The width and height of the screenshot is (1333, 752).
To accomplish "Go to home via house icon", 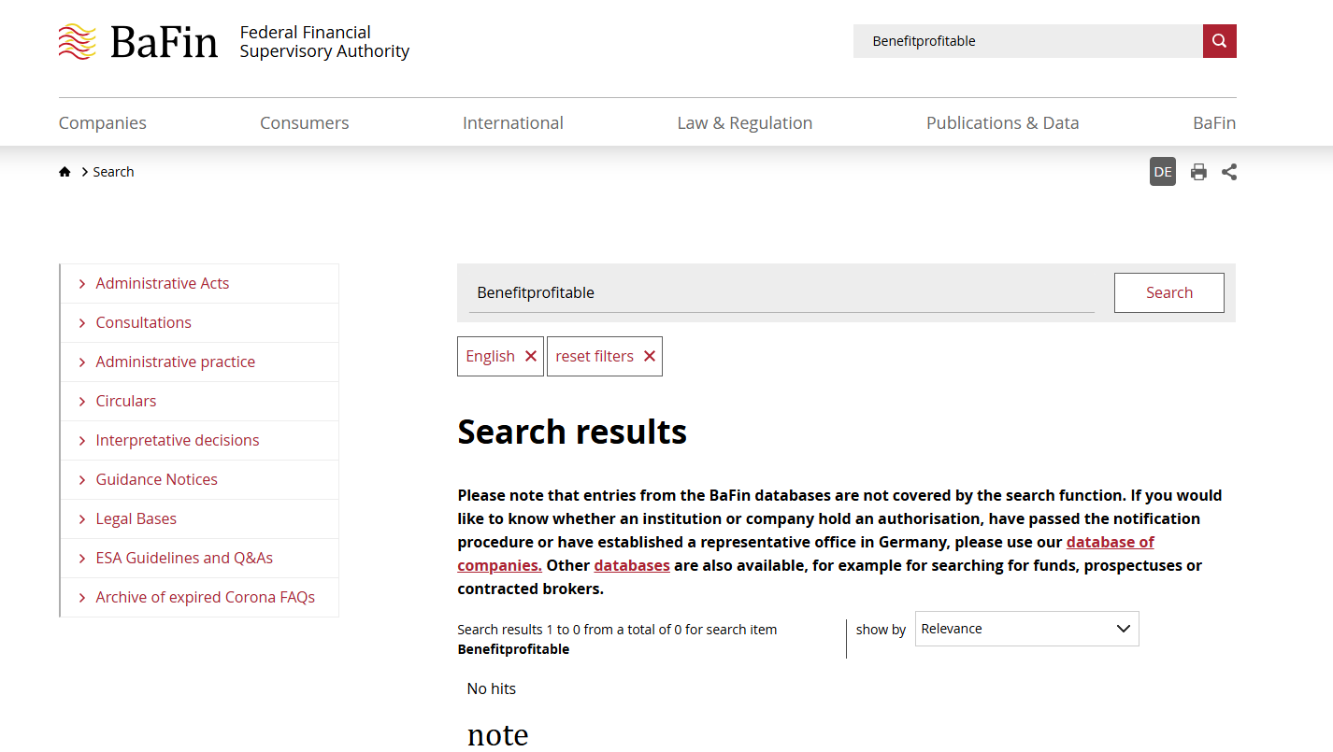I will (64, 172).
